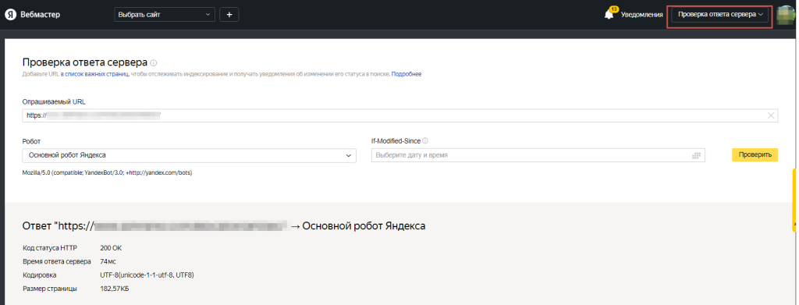Open the Робот selection dropdown

coord(189,155)
